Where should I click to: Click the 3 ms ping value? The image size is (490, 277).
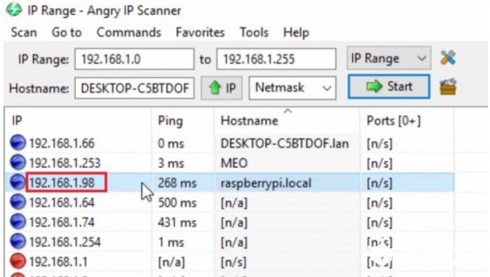171,163
